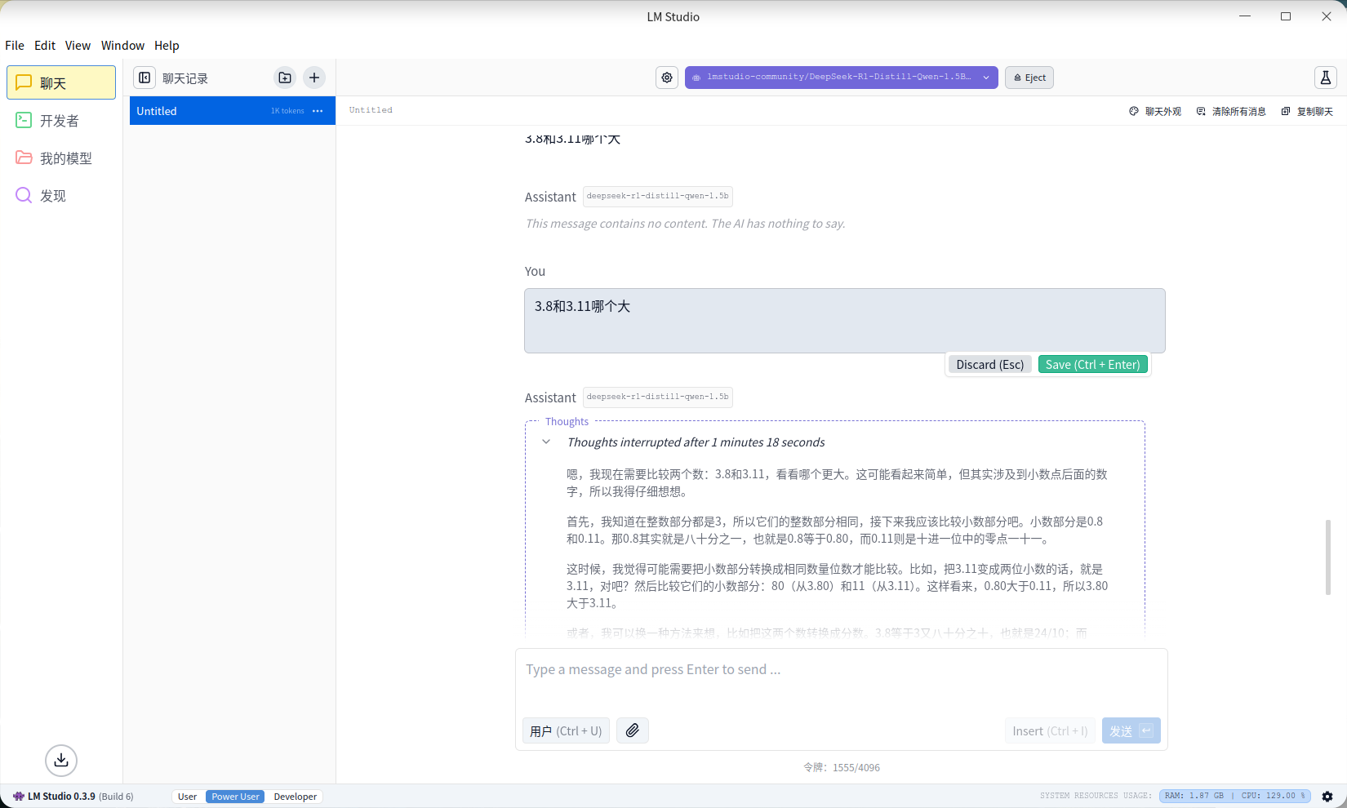The width and height of the screenshot is (1347, 808).
Task: Discard the message edit
Action: 989,365
